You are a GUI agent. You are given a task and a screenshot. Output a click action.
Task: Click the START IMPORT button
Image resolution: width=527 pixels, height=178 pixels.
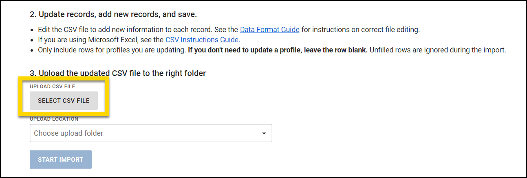pos(61,160)
